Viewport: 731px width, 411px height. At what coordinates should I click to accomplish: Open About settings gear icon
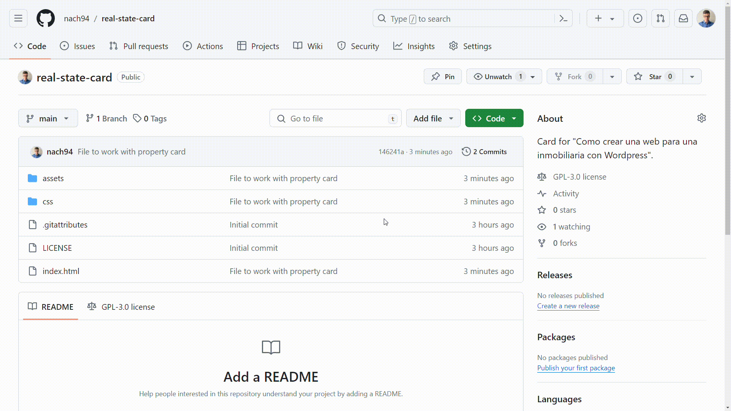(x=702, y=118)
